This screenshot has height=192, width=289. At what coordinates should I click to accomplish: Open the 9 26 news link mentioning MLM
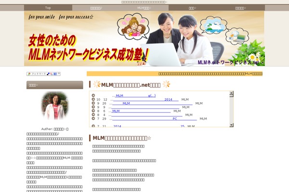point(152,104)
